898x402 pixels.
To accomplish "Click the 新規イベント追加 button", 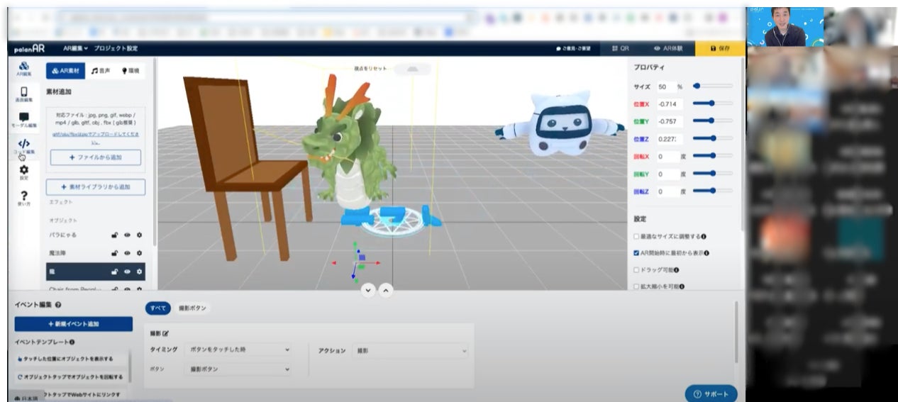I will tap(73, 324).
